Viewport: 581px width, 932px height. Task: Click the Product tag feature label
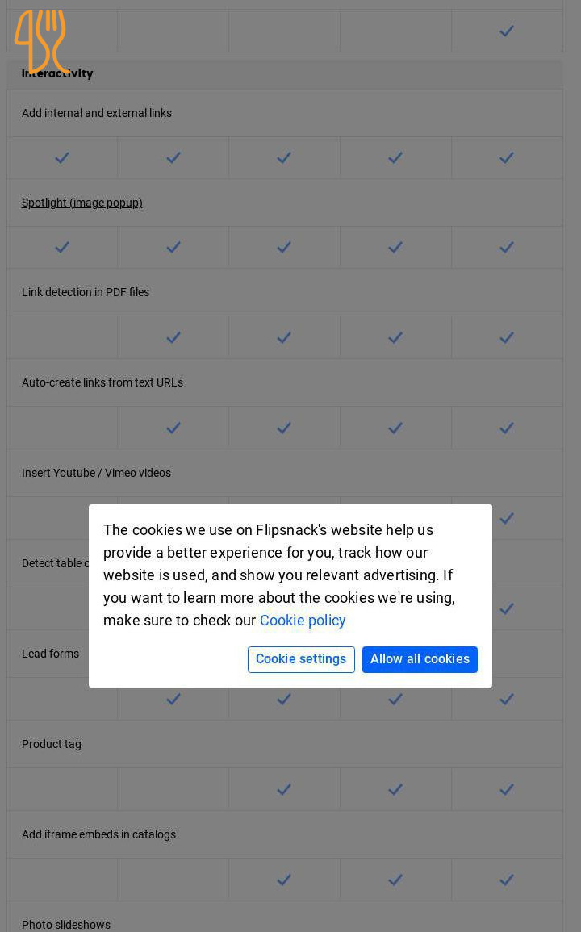click(52, 744)
